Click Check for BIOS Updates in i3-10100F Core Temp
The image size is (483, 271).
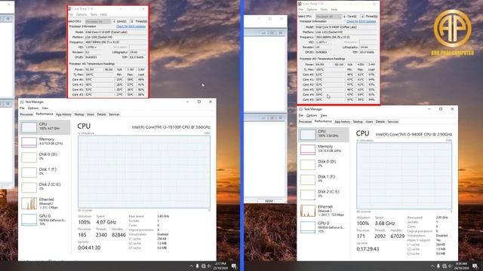[x=131, y=26]
